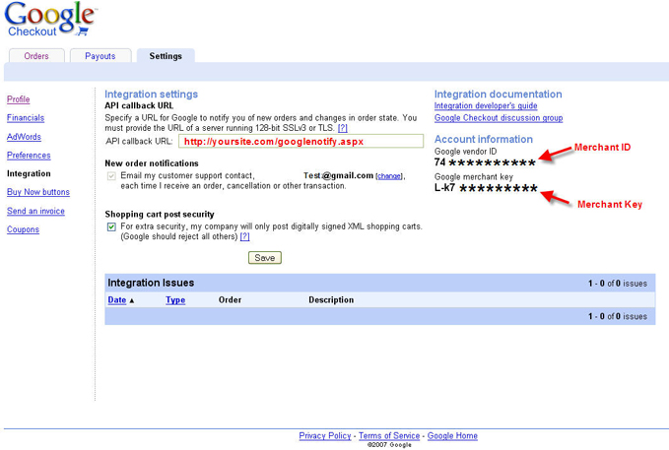Click the Integration documentation heading

tap(498, 94)
